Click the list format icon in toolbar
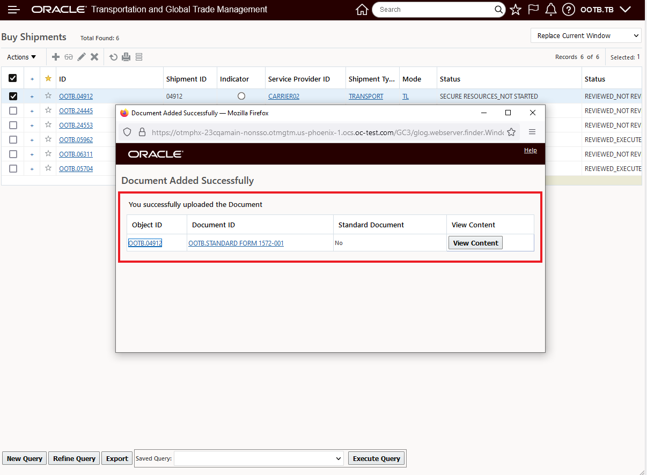The image size is (647, 475). 139,57
